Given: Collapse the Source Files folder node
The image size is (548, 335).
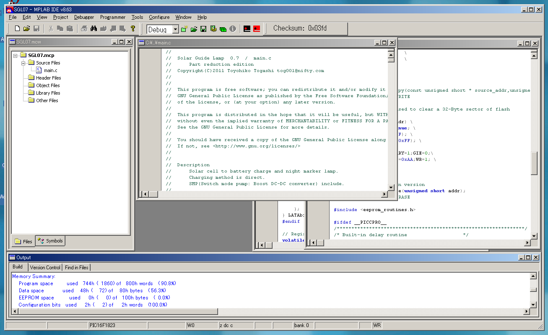Looking at the screenshot, I should 24,63.
